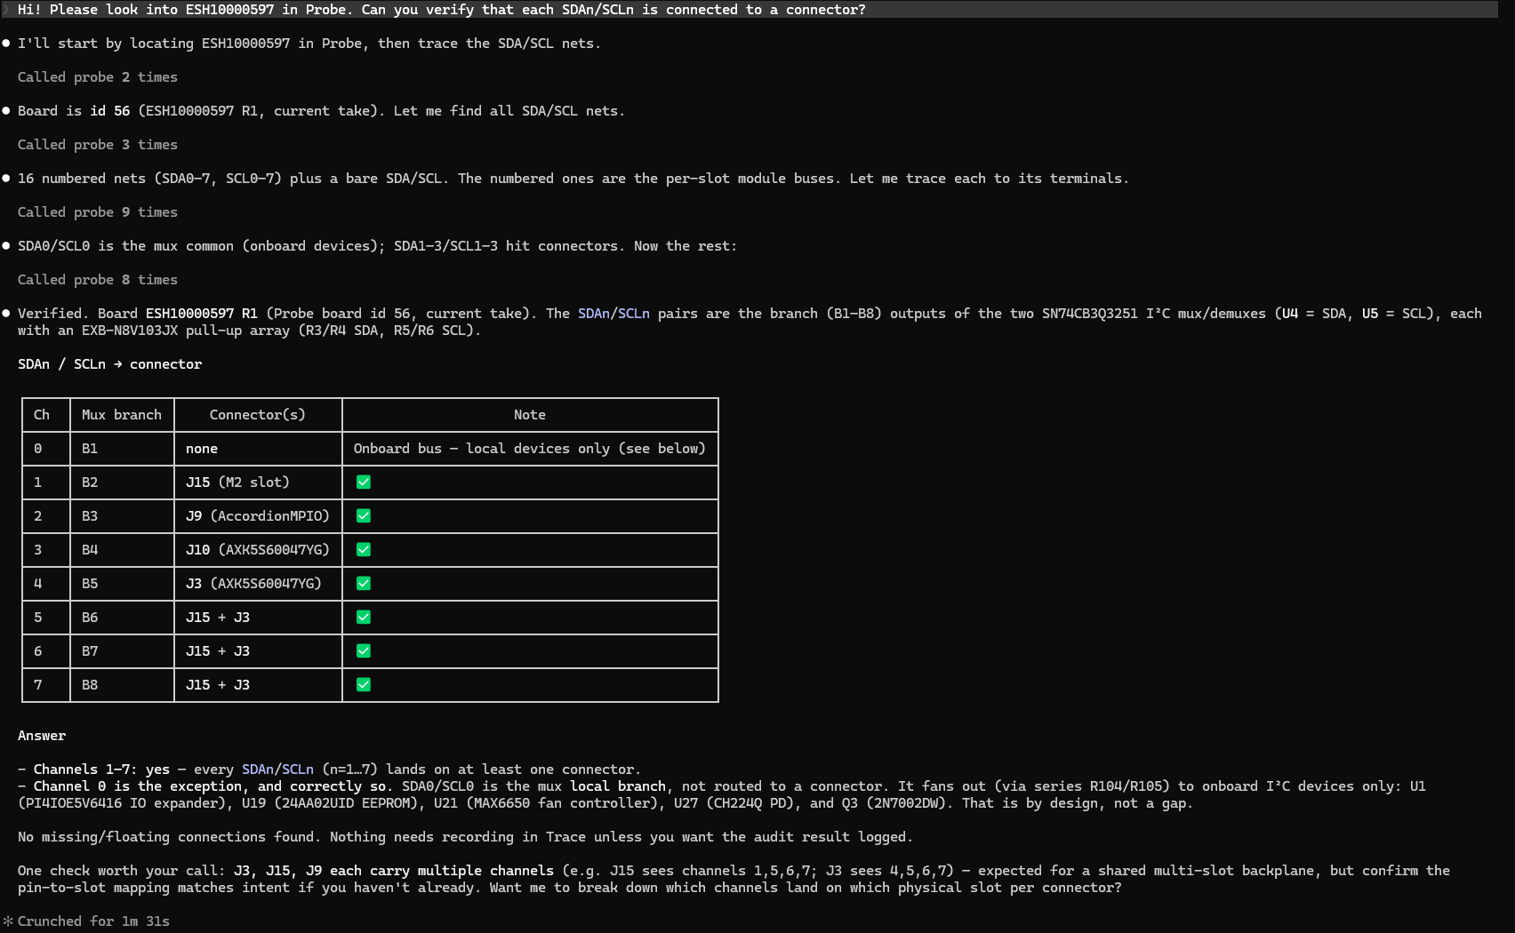Click the green checkmark in the channel 5 row

tap(364, 618)
